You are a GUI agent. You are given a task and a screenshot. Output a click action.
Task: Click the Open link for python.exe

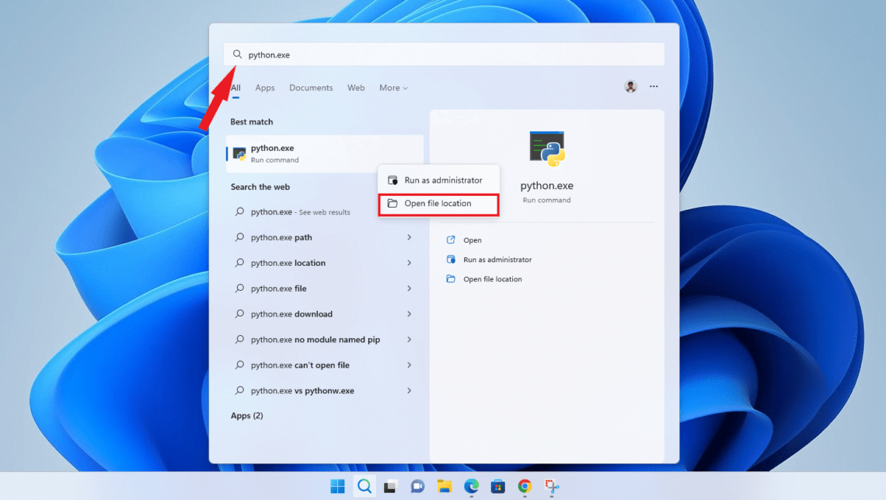coord(471,240)
